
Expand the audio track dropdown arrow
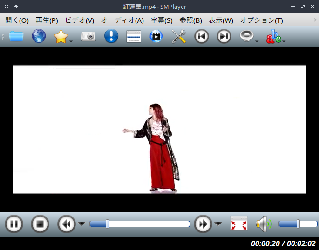(x=257, y=41)
